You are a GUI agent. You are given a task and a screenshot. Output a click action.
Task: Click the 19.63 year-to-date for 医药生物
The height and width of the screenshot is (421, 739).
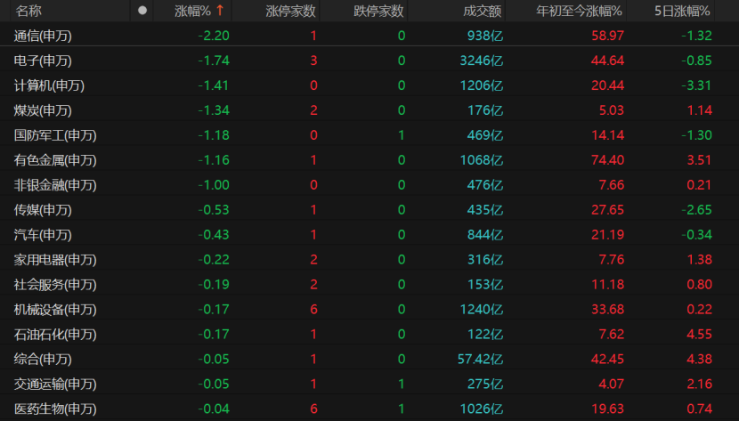click(607, 409)
